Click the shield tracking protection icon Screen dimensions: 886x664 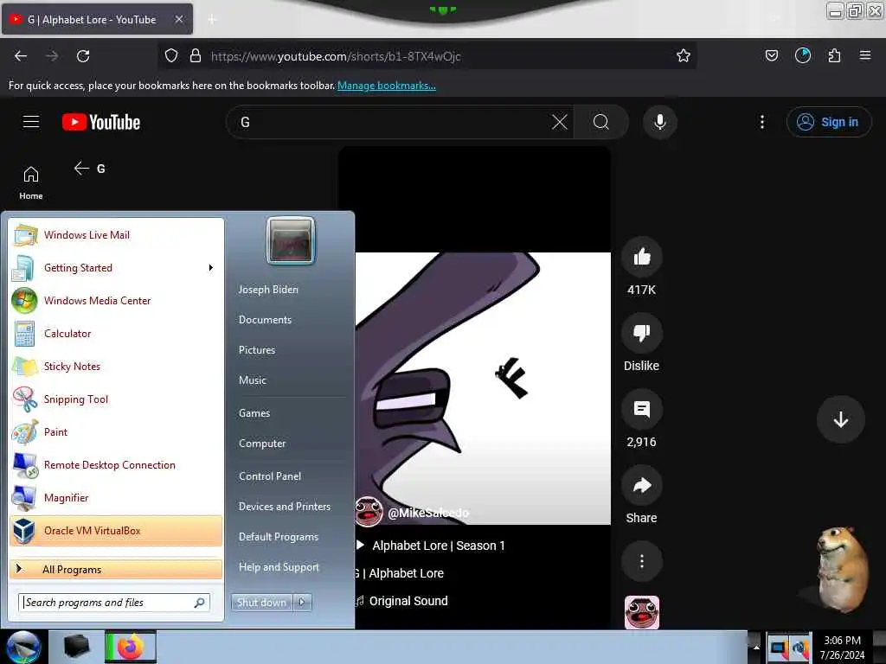pos(171,56)
